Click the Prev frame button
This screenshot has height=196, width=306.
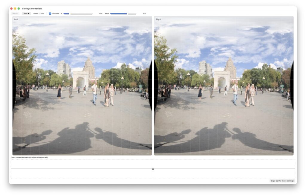click(15, 13)
